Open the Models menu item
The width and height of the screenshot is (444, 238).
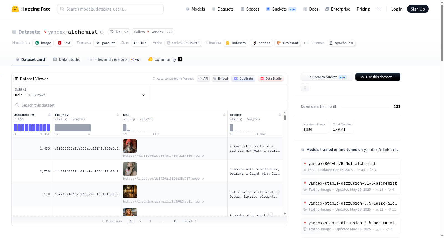[x=195, y=9]
